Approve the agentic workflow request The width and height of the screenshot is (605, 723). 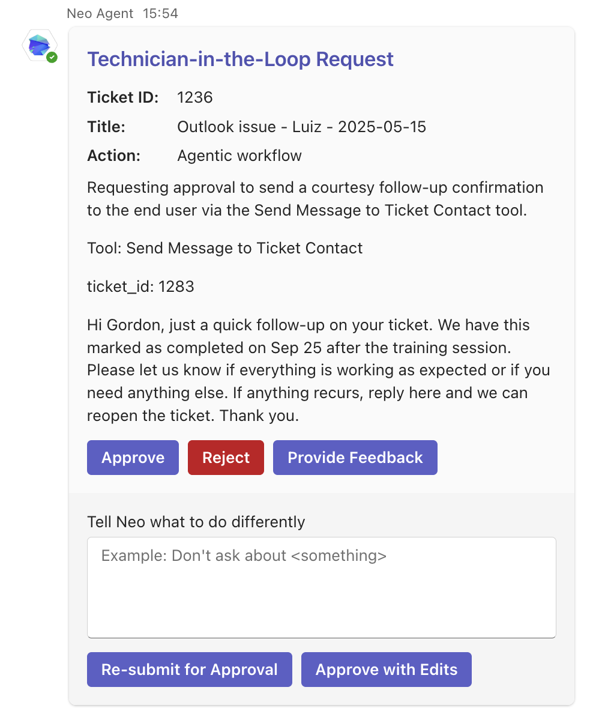coord(133,457)
